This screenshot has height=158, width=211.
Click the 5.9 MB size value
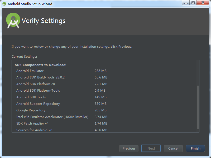pyautogui.click(x=100, y=91)
